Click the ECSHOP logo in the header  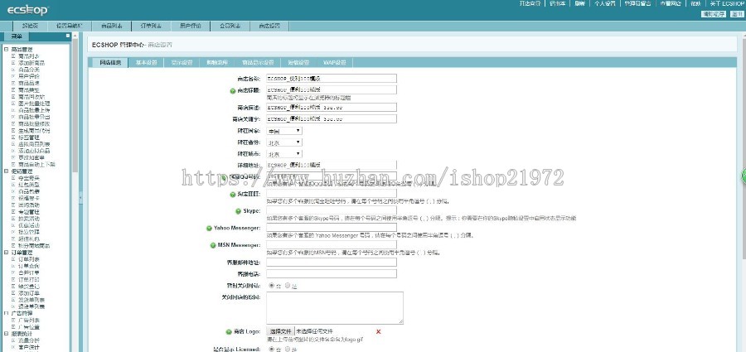click(x=27, y=9)
